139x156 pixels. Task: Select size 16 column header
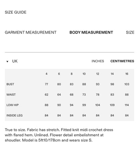(127, 74)
